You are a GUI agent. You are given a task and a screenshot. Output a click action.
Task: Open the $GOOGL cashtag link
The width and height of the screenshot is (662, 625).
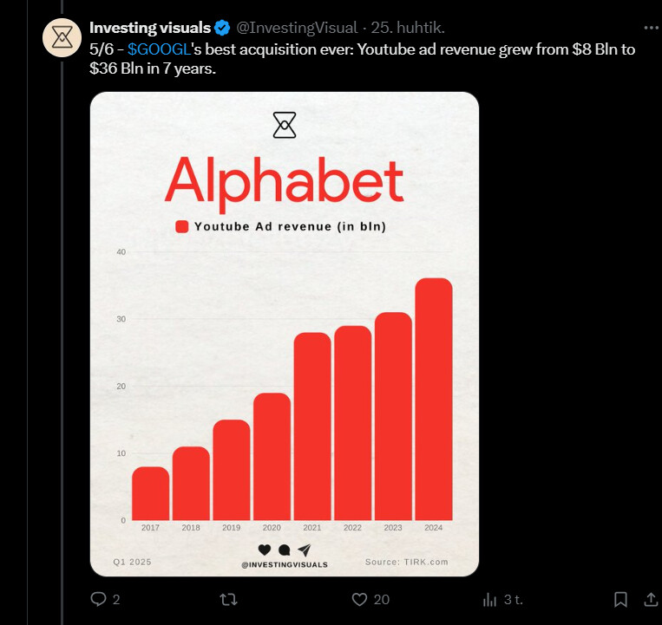pos(159,49)
